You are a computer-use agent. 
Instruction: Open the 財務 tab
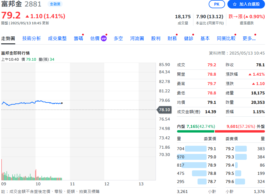point(172,38)
